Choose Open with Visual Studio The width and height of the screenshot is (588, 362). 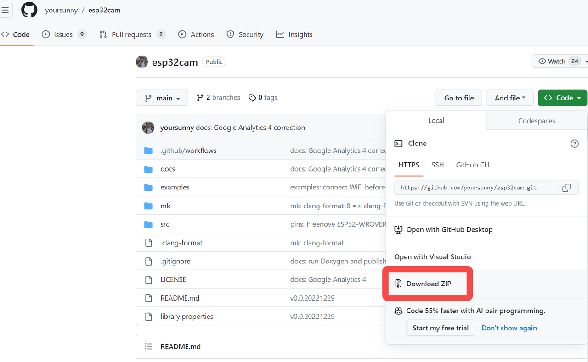432,257
